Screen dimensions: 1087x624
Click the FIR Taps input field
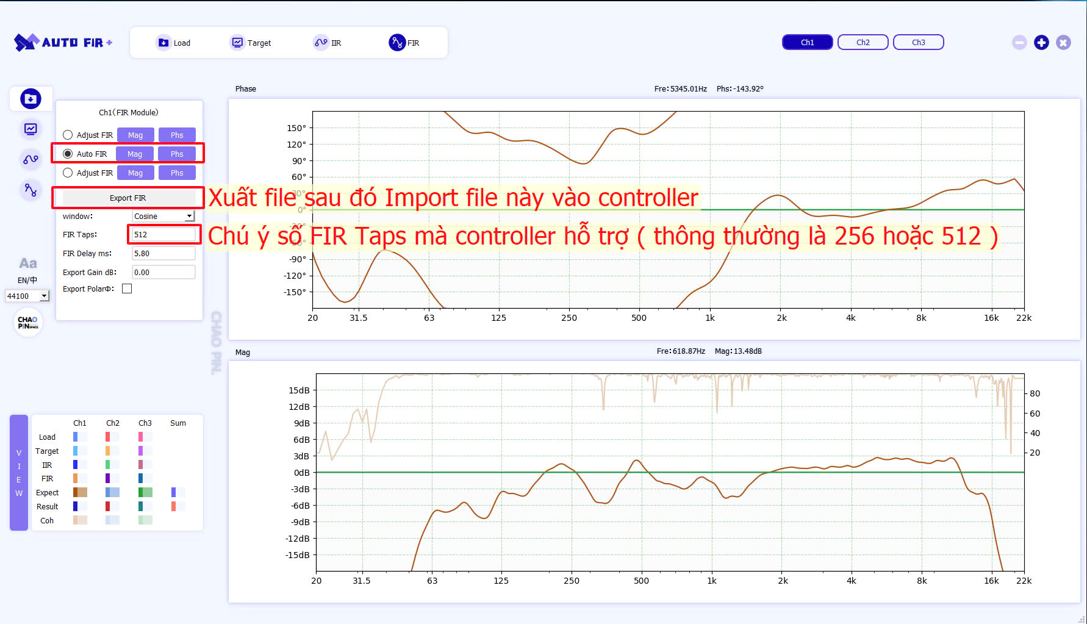coord(163,234)
